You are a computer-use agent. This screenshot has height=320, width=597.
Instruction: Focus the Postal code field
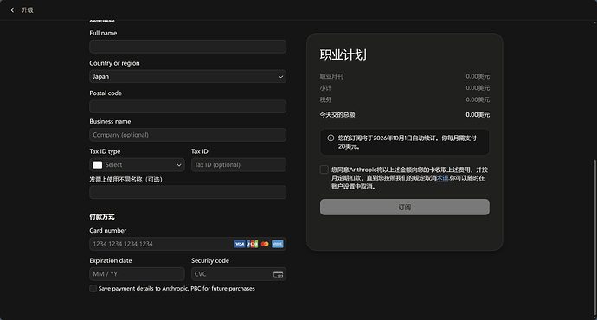[188, 106]
